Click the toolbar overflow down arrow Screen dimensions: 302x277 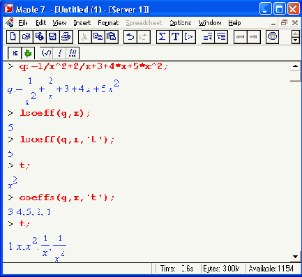(295, 40)
